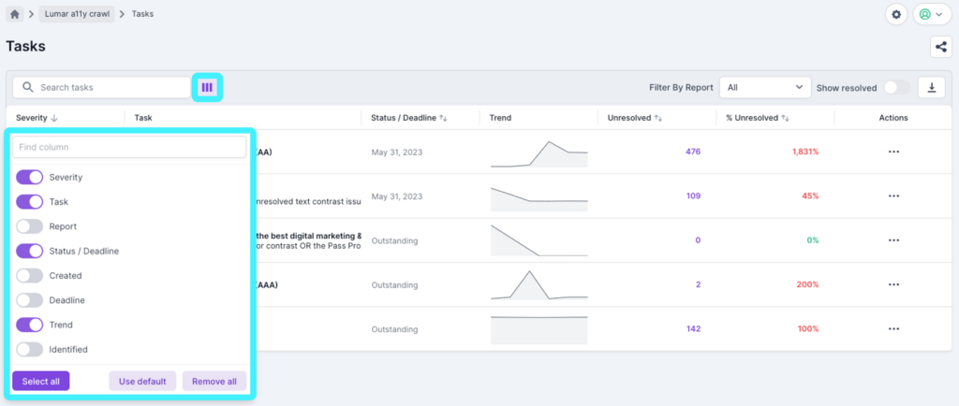Open settings gear icon in header
This screenshot has height=406, width=959.
[x=896, y=14]
